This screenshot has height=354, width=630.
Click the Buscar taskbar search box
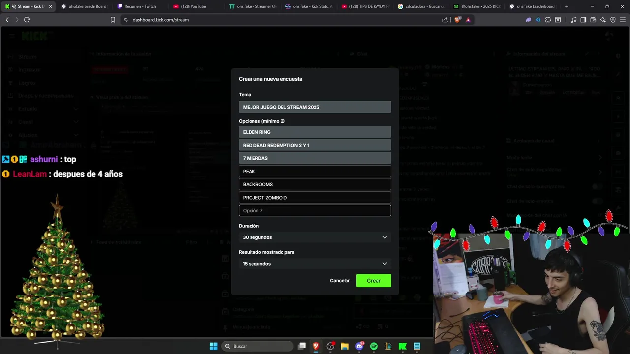pos(257,346)
